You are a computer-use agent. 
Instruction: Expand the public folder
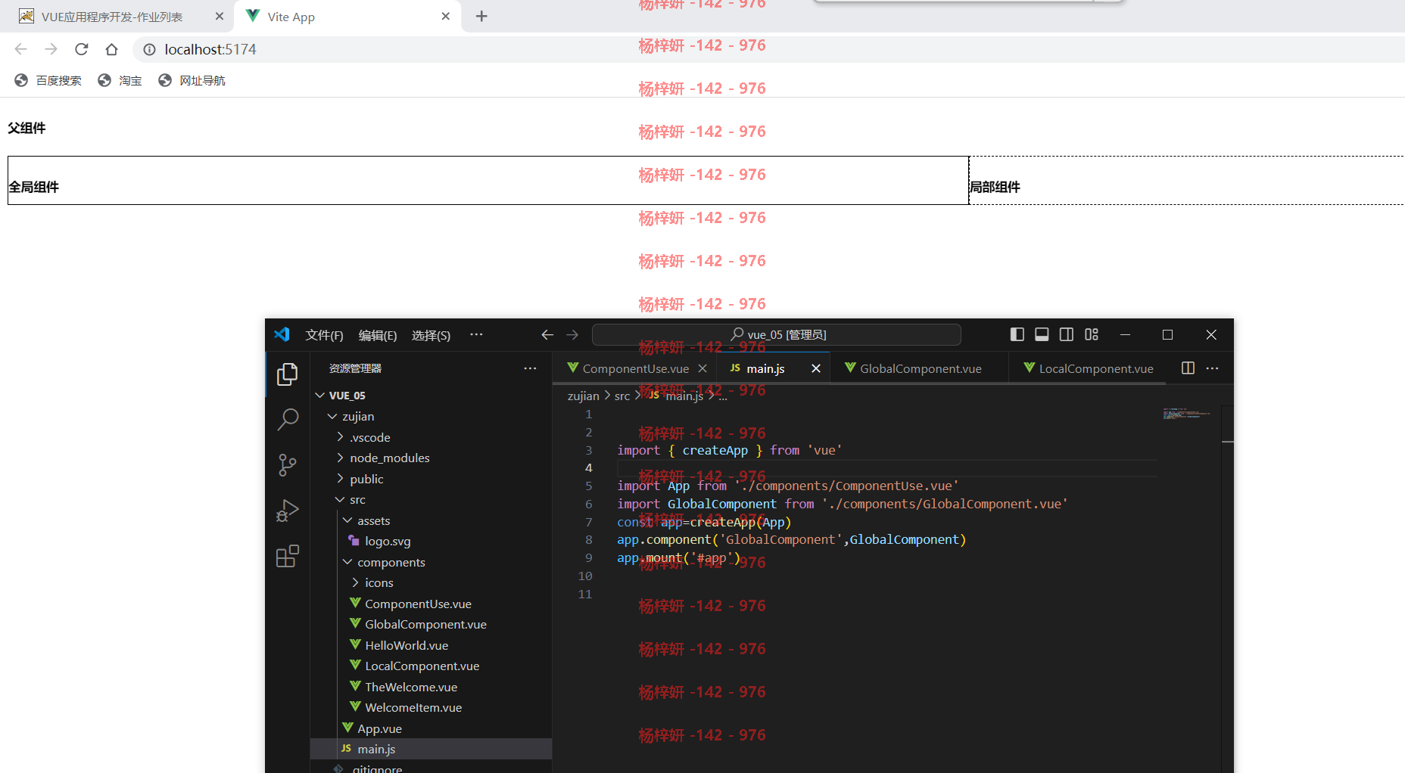coord(340,479)
